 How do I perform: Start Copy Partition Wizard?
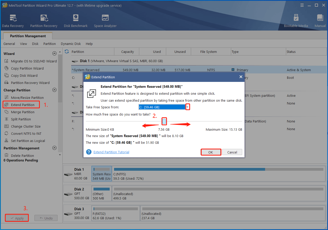24,68
